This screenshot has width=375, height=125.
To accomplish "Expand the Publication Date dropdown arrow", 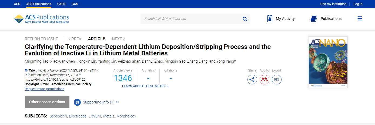I will (x=80, y=75).
